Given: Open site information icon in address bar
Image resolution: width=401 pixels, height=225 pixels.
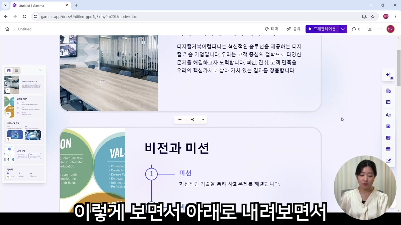Looking at the screenshot, I should pos(36,17).
